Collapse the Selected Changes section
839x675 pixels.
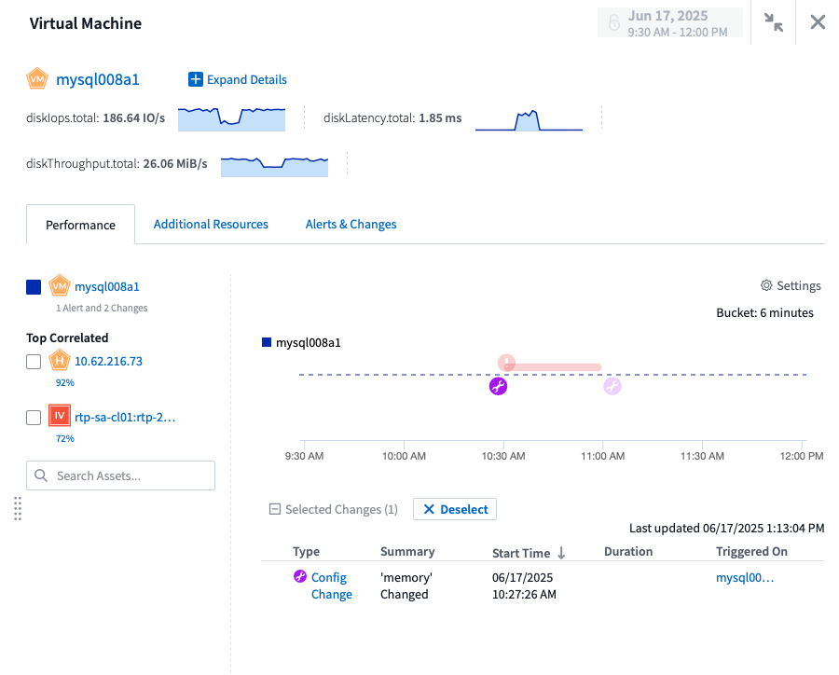click(x=274, y=509)
